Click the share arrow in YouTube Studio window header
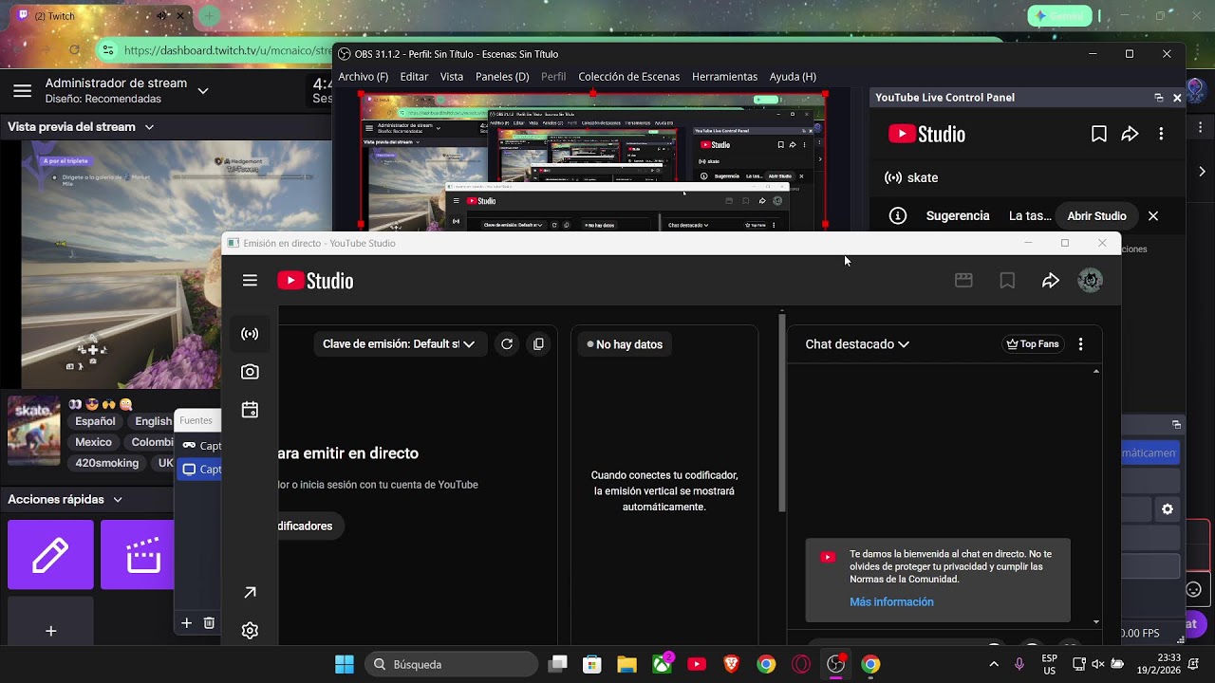The image size is (1215, 683). [1050, 281]
